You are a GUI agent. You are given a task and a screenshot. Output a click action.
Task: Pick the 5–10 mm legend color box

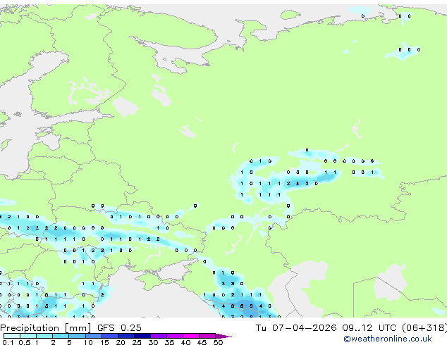coord(78,336)
